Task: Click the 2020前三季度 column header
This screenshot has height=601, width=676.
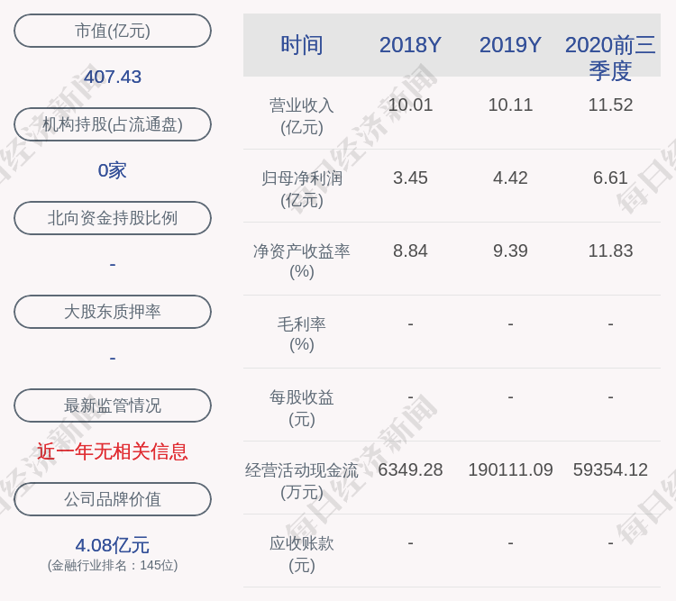Action: [610, 58]
